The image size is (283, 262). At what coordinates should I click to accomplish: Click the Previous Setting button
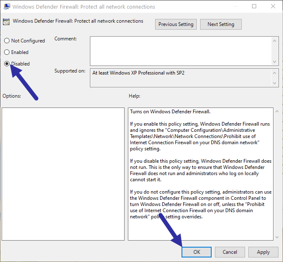(176, 24)
